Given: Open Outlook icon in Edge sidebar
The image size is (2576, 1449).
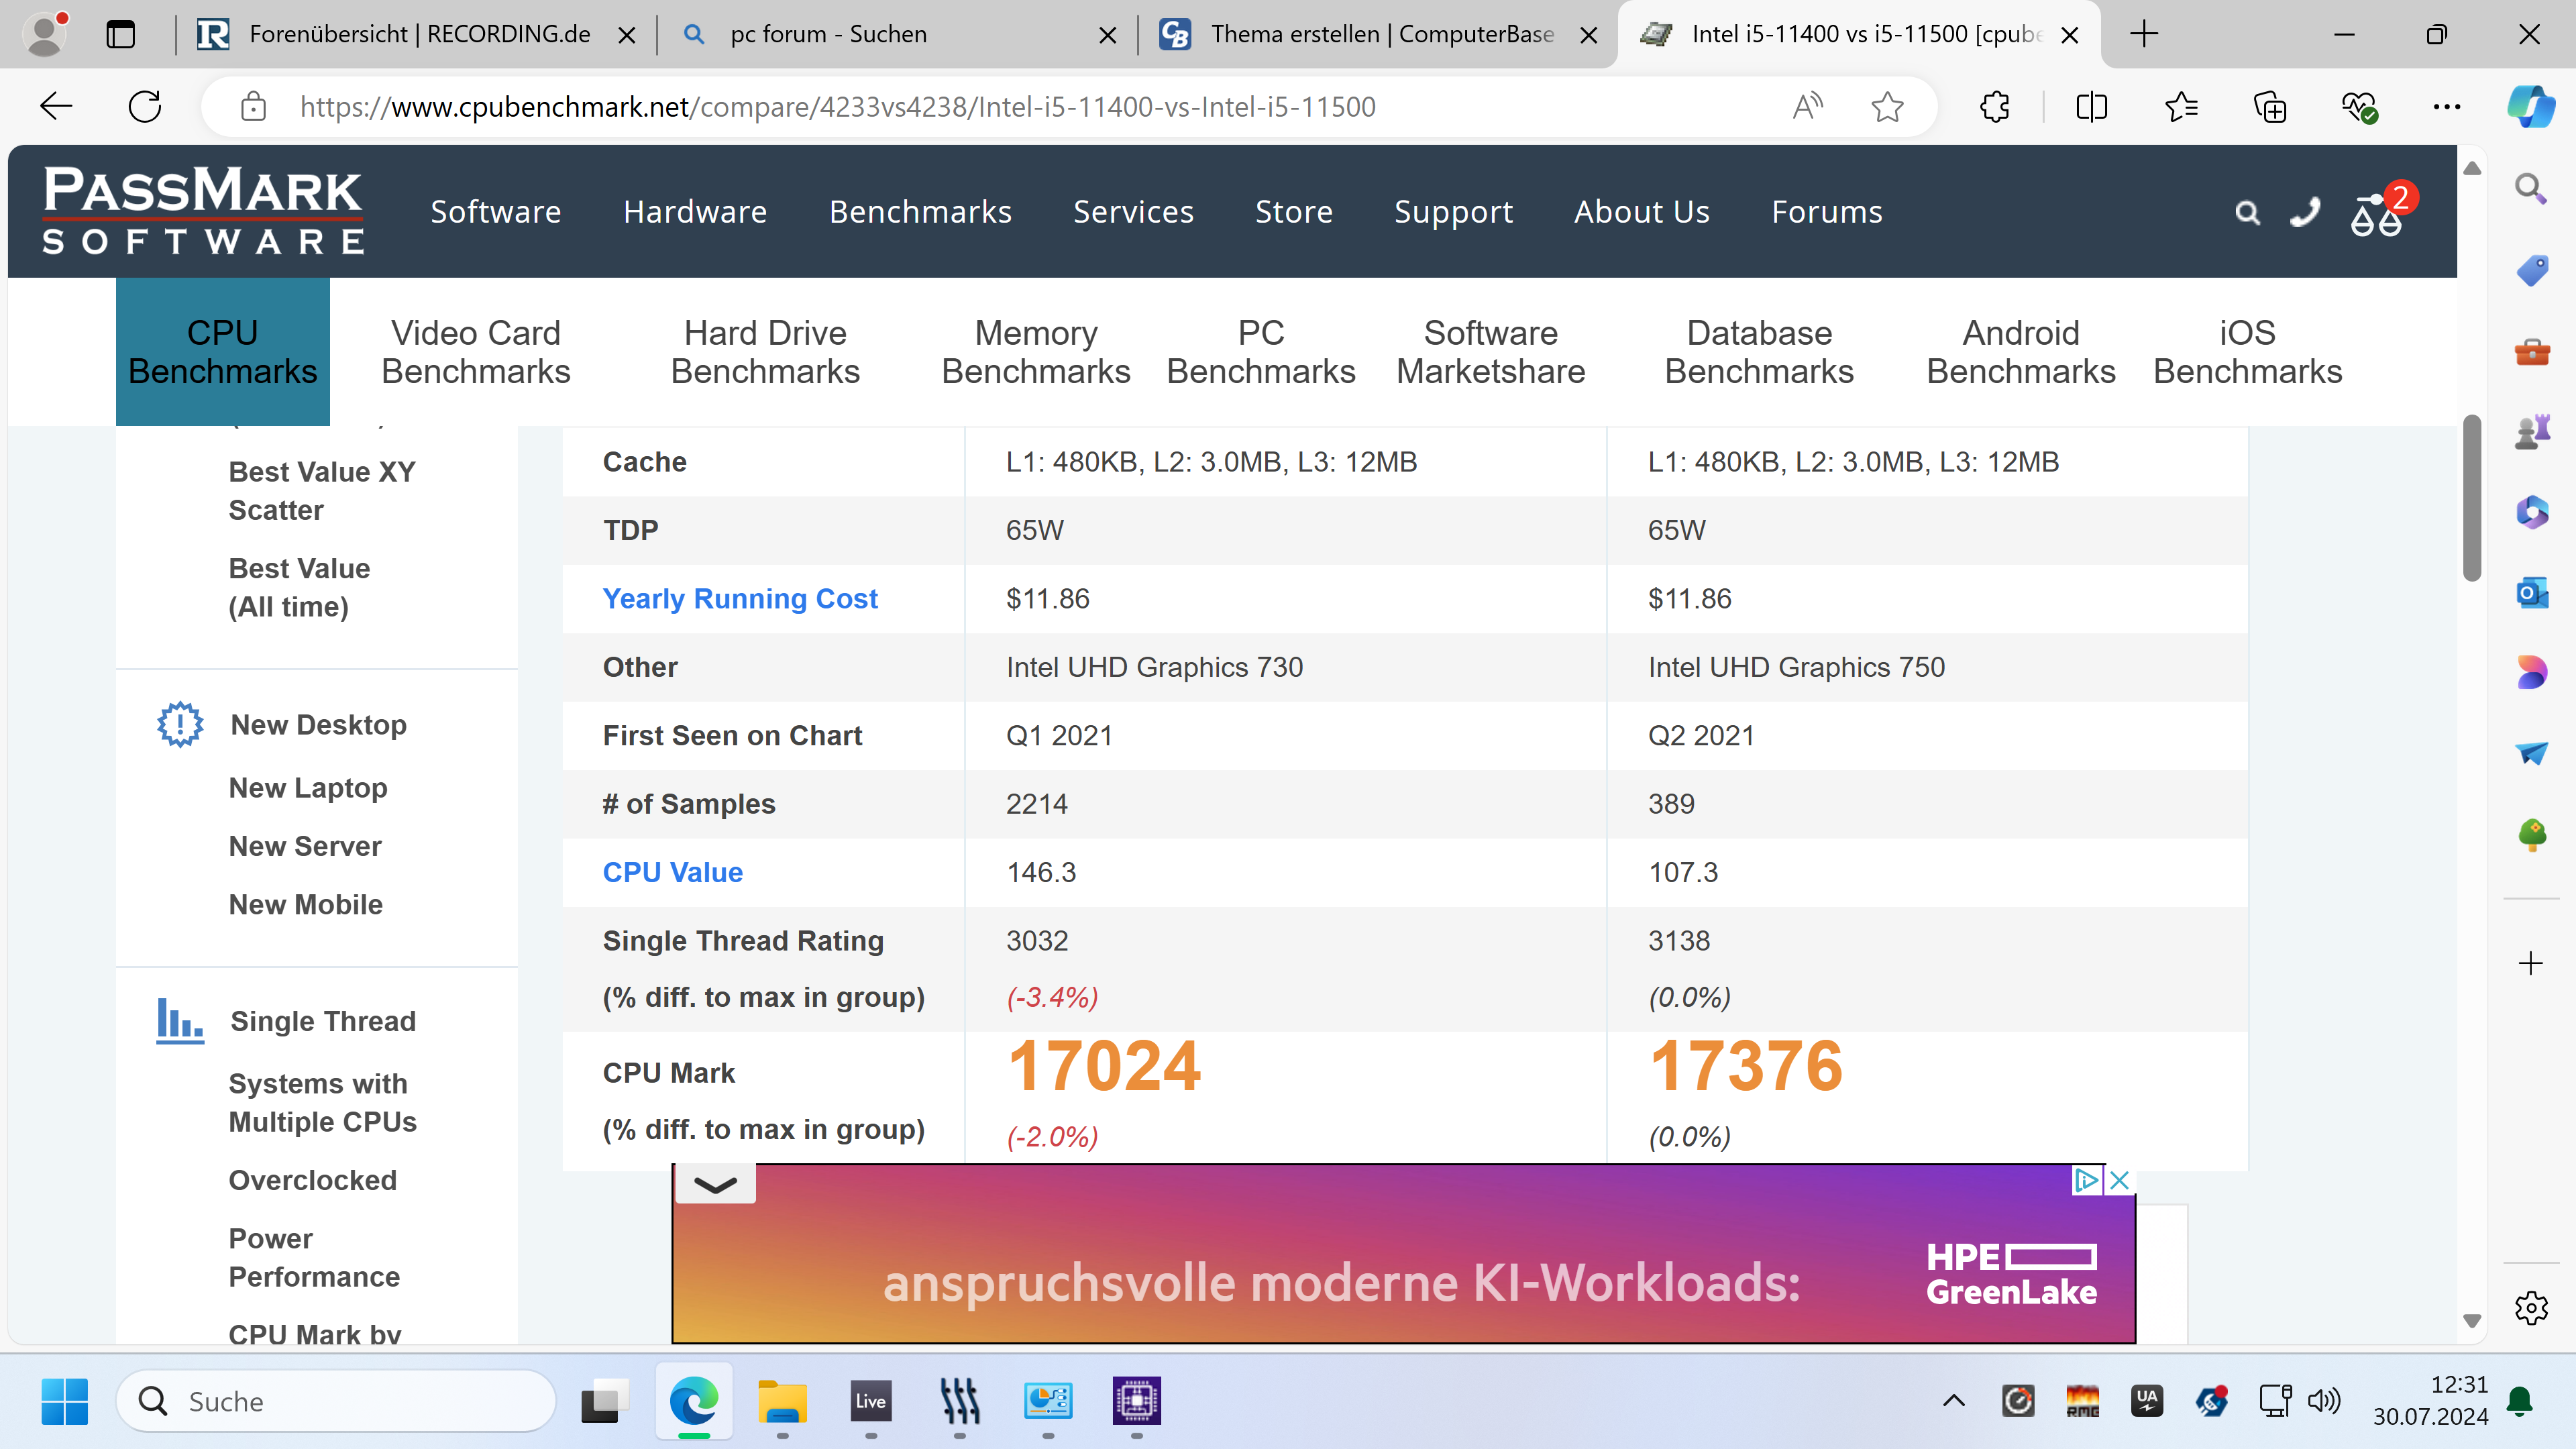Looking at the screenshot, I should 2531,593.
